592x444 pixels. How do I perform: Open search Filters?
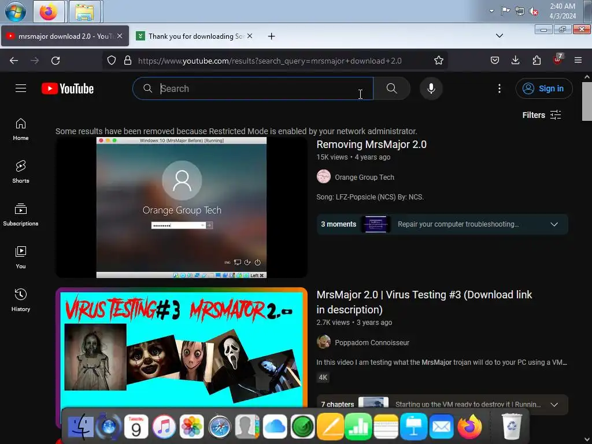click(x=542, y=115)
